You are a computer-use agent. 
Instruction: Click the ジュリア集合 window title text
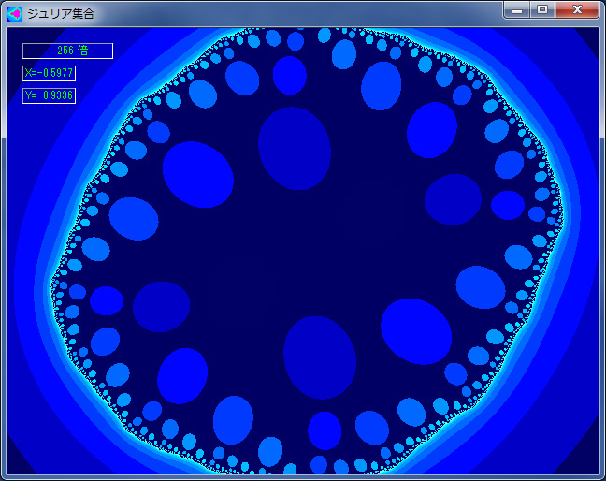(x=61, y=14)
